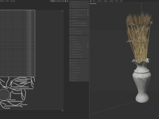Screen dimensions: 159x119
Task: Click the Set UVW from Projection icon
Action: [70, 10]
